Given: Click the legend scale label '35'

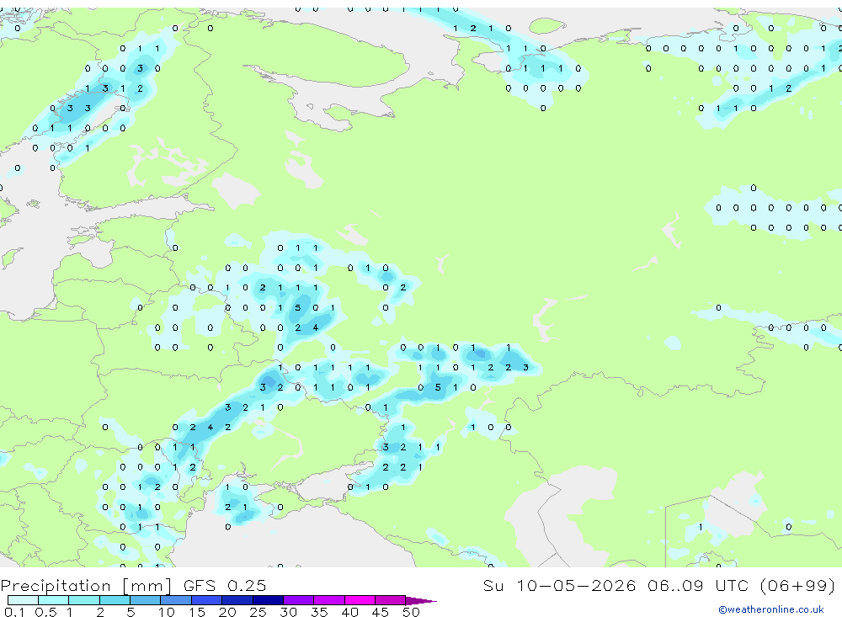Looking at the screenshot, I should click(319, 612).
